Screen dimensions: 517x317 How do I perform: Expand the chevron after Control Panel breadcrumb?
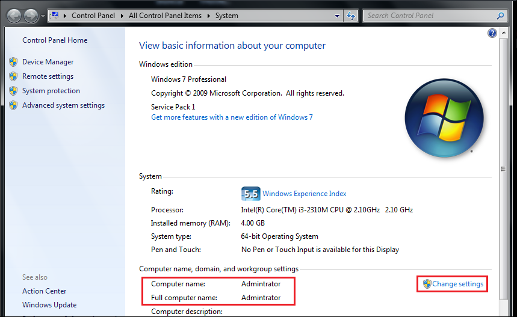(122, 16)
